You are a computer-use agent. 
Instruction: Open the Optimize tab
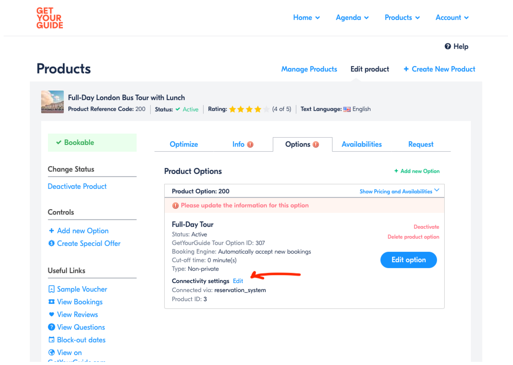184,144
